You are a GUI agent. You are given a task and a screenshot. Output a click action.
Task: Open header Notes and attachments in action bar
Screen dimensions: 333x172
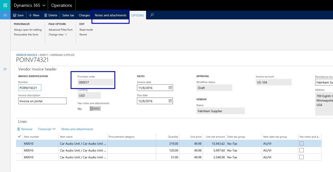tap(111, 15)
